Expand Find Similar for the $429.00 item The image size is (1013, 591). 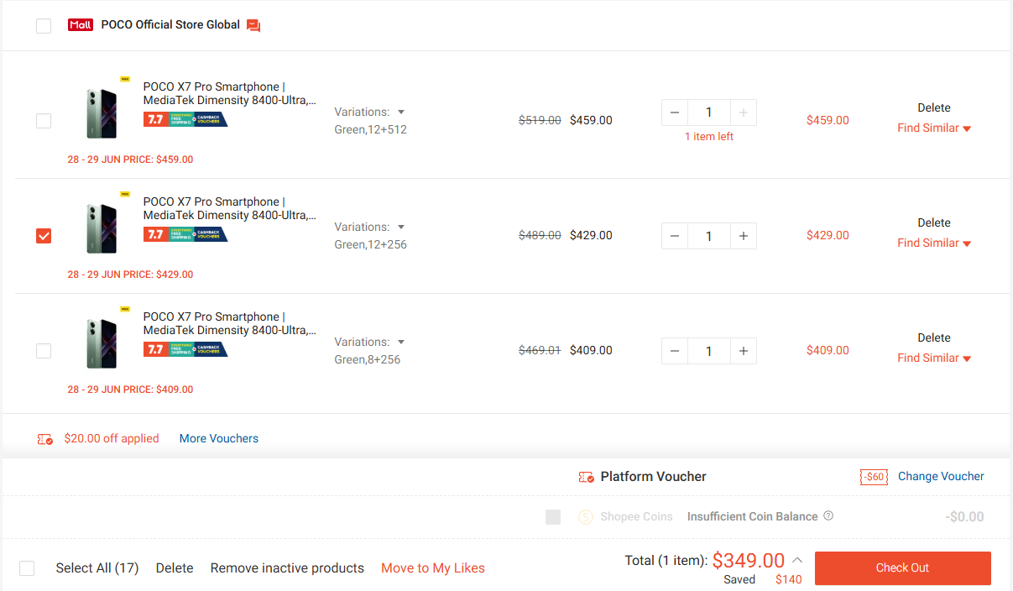pyautogui.click(x=934, y=243)
